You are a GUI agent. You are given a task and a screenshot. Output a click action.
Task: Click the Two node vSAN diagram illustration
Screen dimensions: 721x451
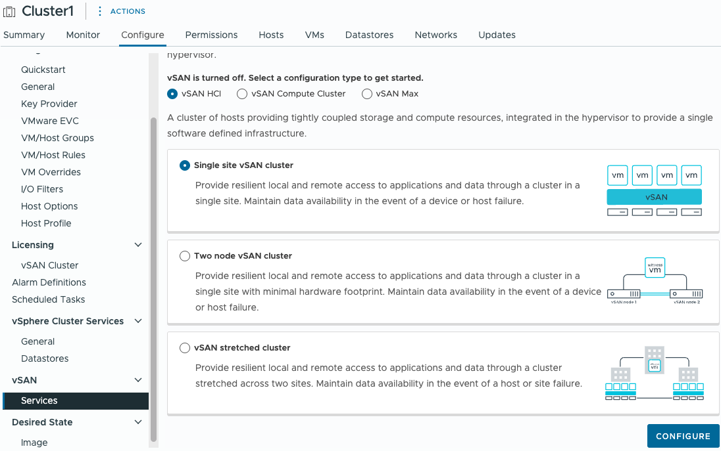[x=655, y=281]
